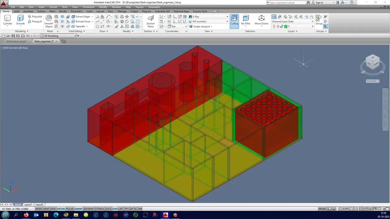Click the Undo arrow in quick access toolbar
The height and width of the screenshot is (219, 390).
point(28,36)
